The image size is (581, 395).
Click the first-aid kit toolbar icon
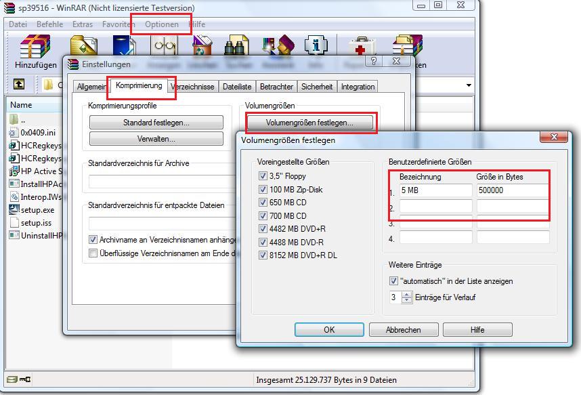pyautogui.click(x=361, y=45)
